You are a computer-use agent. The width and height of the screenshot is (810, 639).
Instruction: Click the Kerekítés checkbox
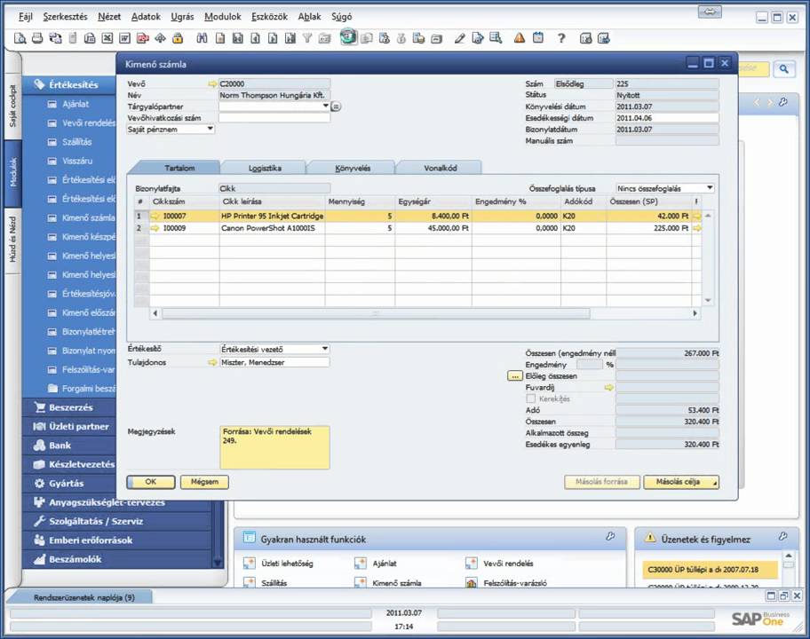(x=530, y=398)
